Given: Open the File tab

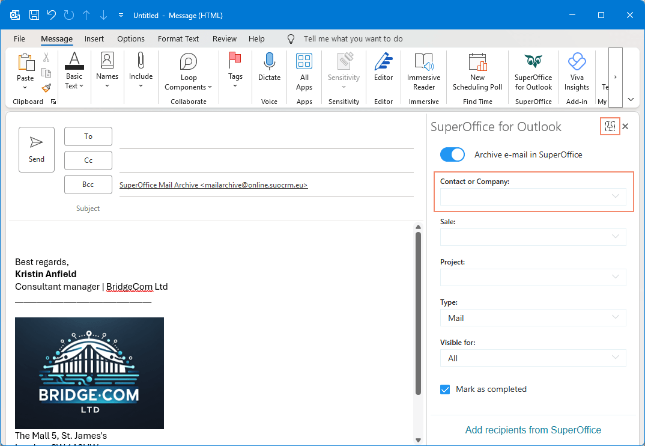Looking at the screenshot, I should [19, 38].
